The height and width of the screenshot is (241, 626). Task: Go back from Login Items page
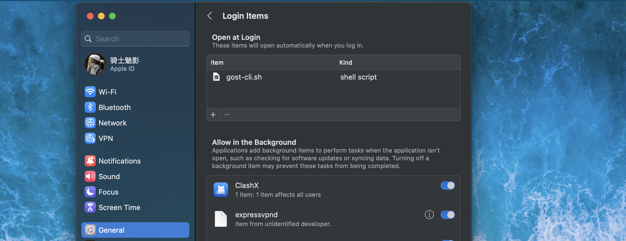210,16
